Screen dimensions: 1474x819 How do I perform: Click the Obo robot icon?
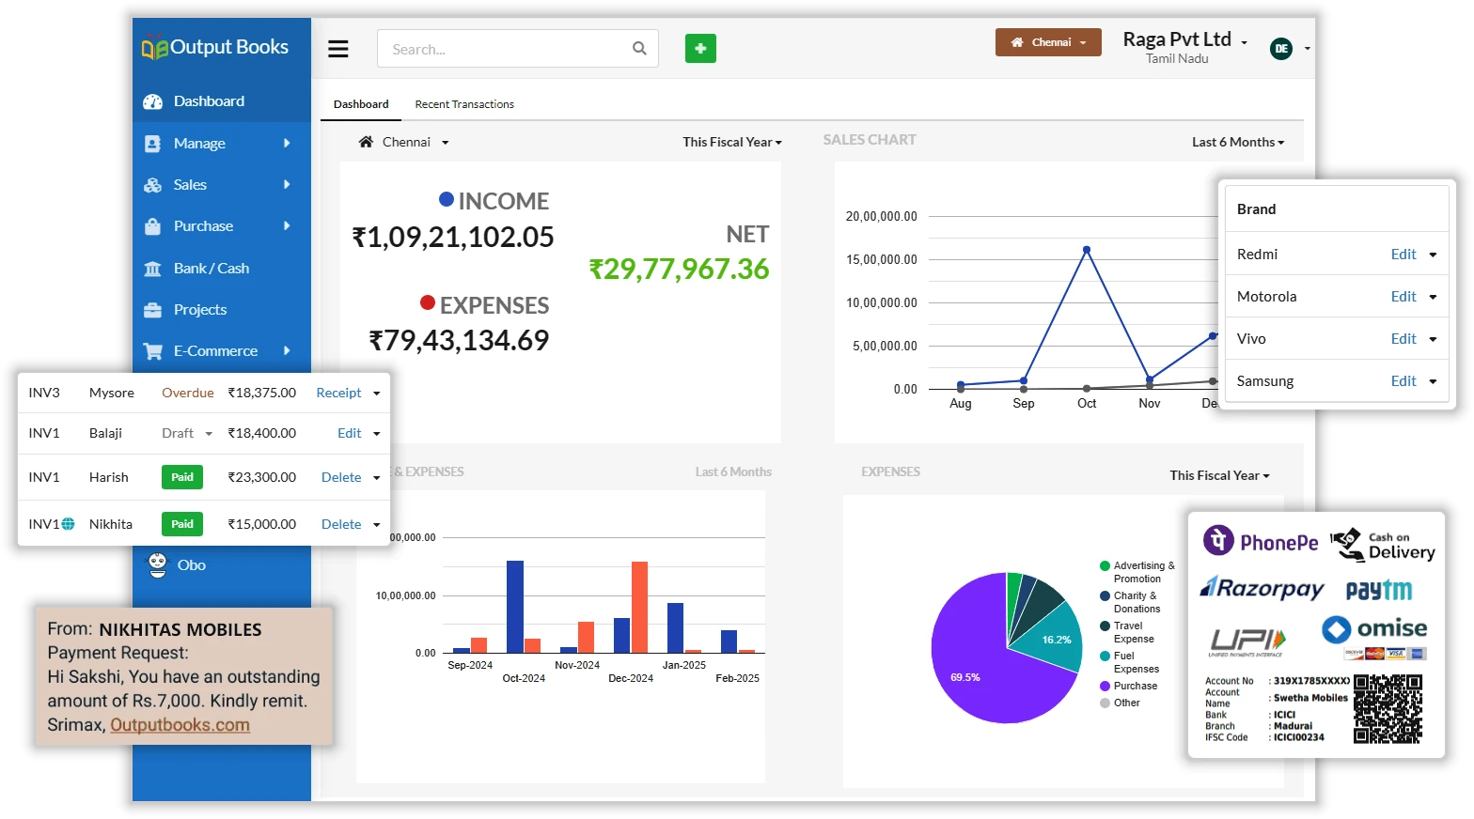coord(157,564)
